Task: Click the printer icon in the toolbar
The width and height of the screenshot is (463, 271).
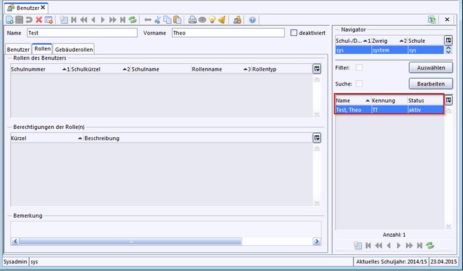Action: click(x=192, y=20)
